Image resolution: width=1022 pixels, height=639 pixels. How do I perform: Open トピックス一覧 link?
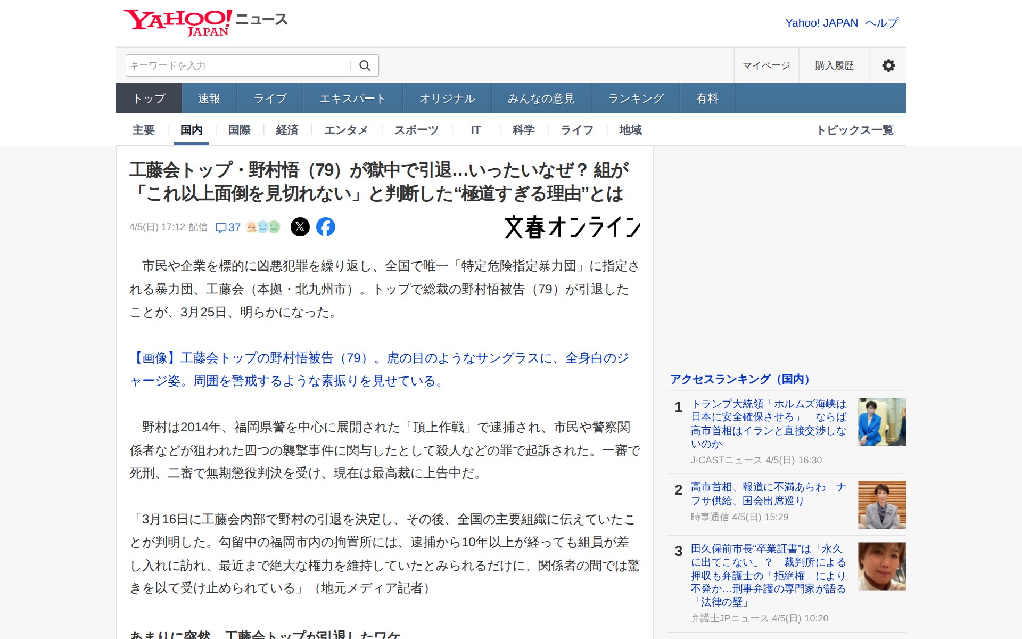[855, 130]
